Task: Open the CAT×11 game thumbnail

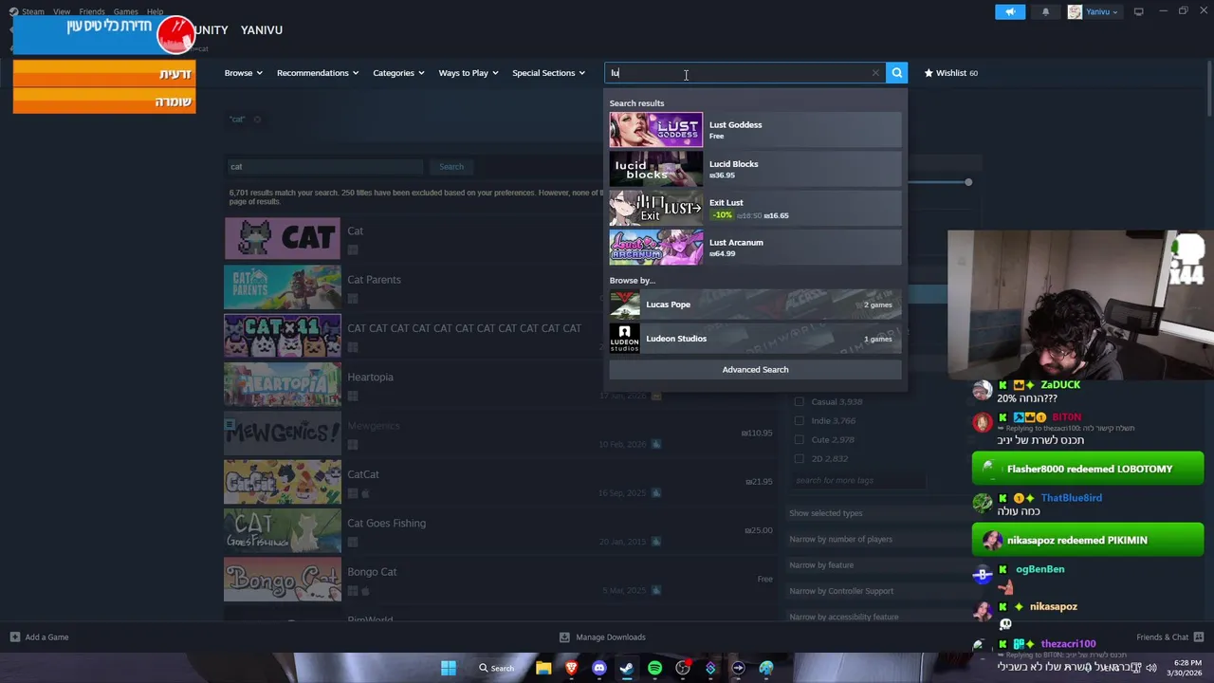Action: (x=282, y=336)
